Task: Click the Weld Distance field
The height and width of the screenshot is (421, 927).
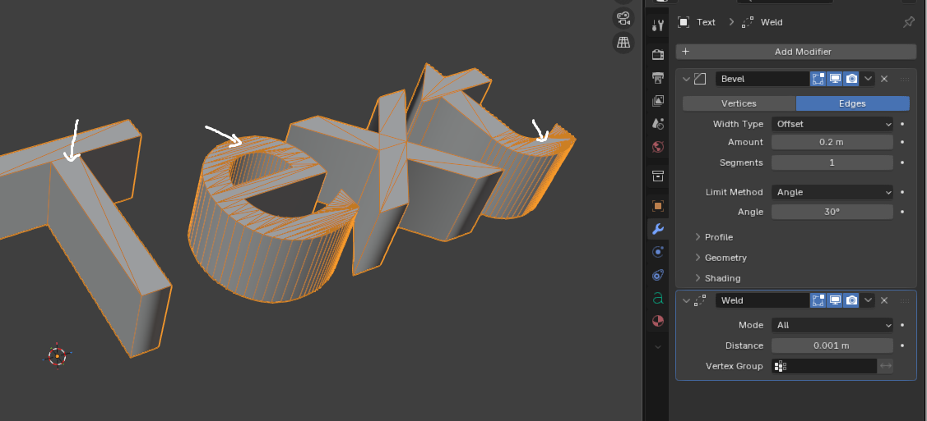Action: point(832,346)
